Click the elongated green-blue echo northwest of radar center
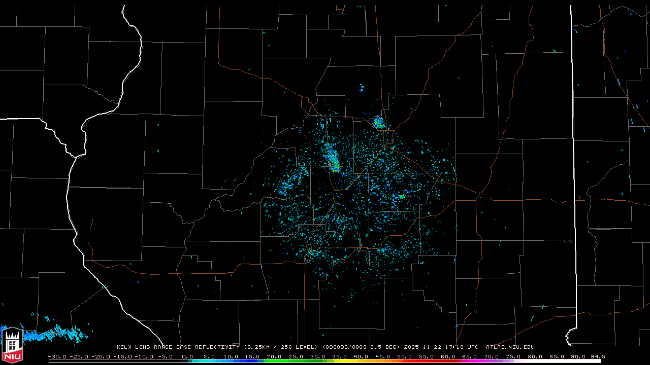Image resolution: width=650 pixels, height=365 pixels. pyautogui.click(x=333, y=160)
